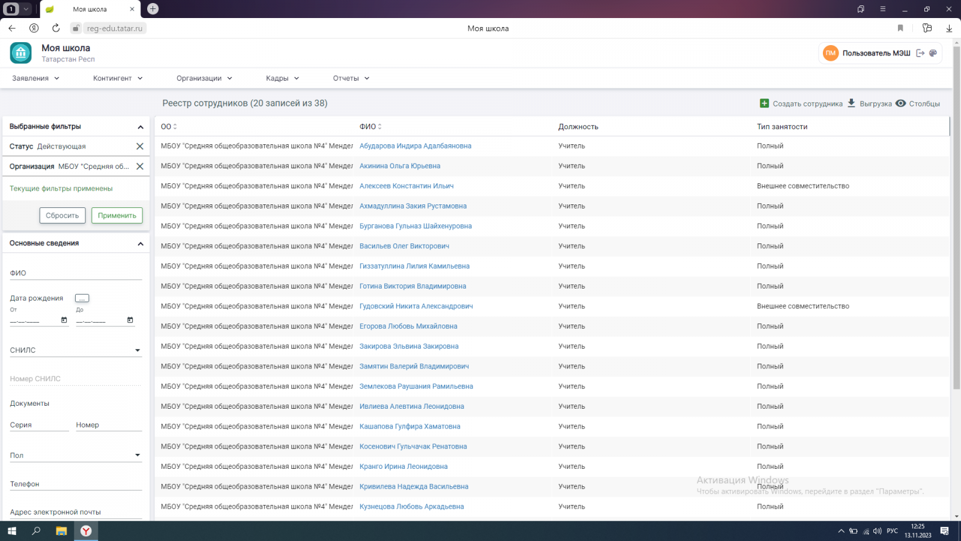Open calendar picker for birth date From
This screenshot has height=541, width=961.
pos(64,320)
